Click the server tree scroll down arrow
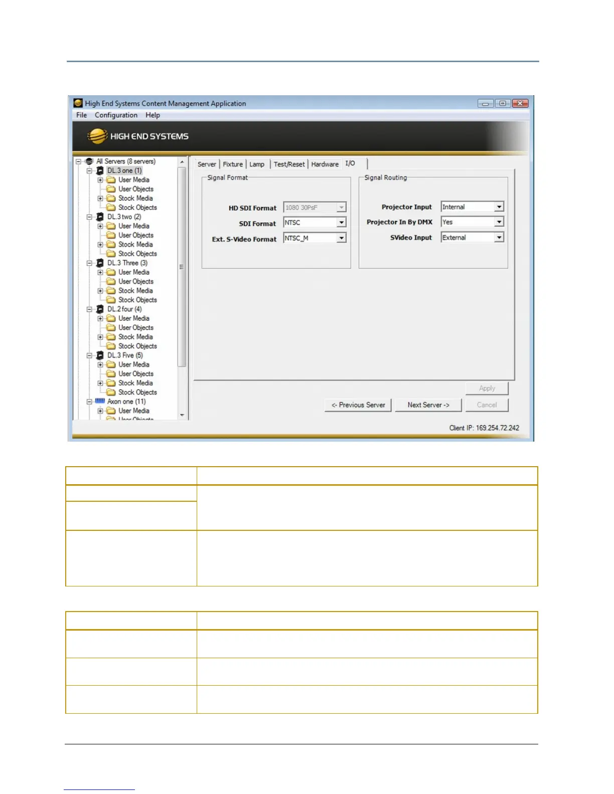The height and width of the screenshot is (794, 614). click(x=182, y=415)
